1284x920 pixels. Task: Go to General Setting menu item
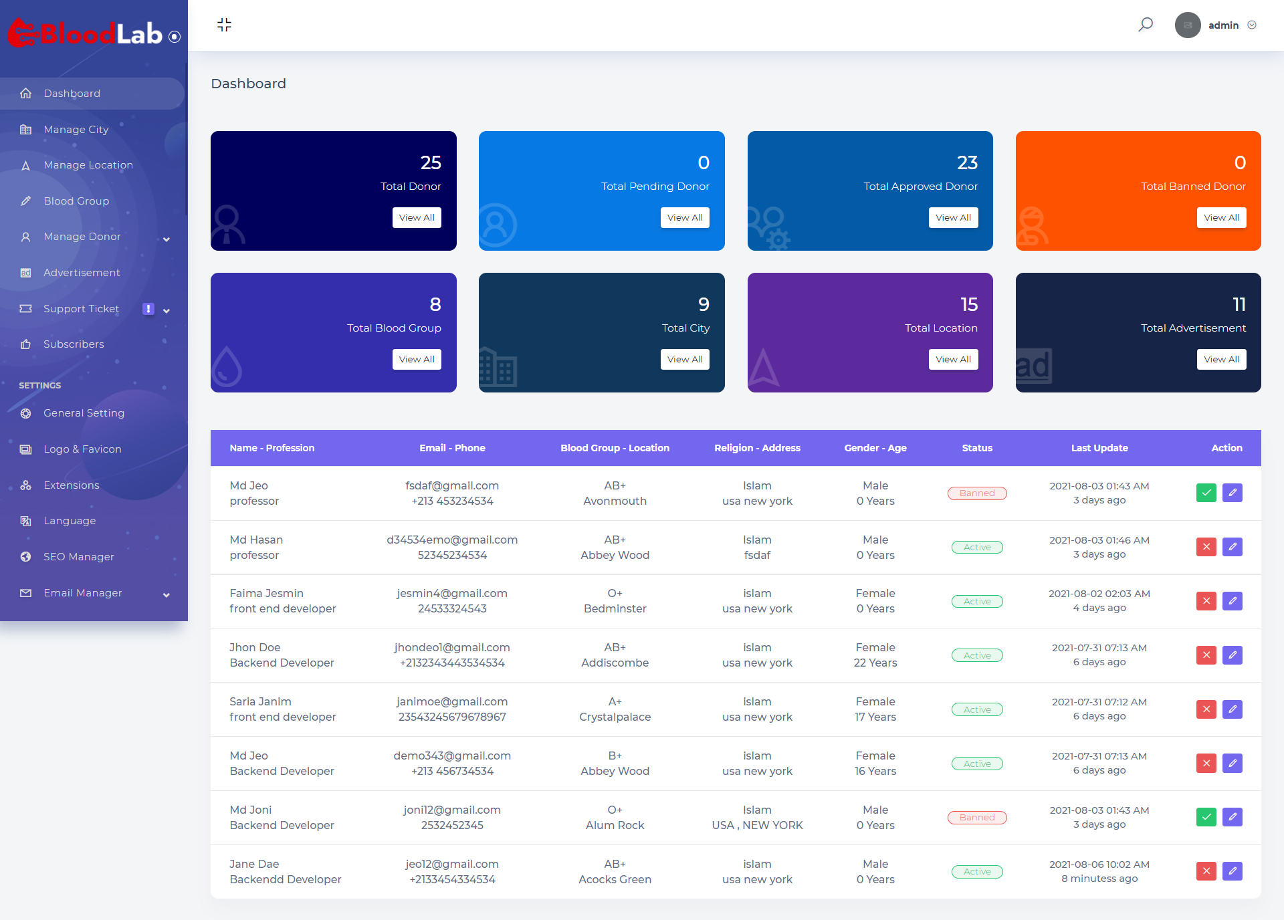tap(84, 413)
